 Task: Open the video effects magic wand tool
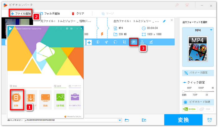pyautogui.click(x=134, y=42)
